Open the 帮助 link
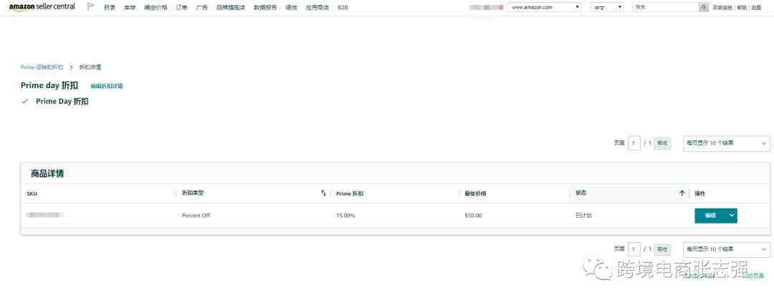This screenshot has height=303, width=774. 742,8
